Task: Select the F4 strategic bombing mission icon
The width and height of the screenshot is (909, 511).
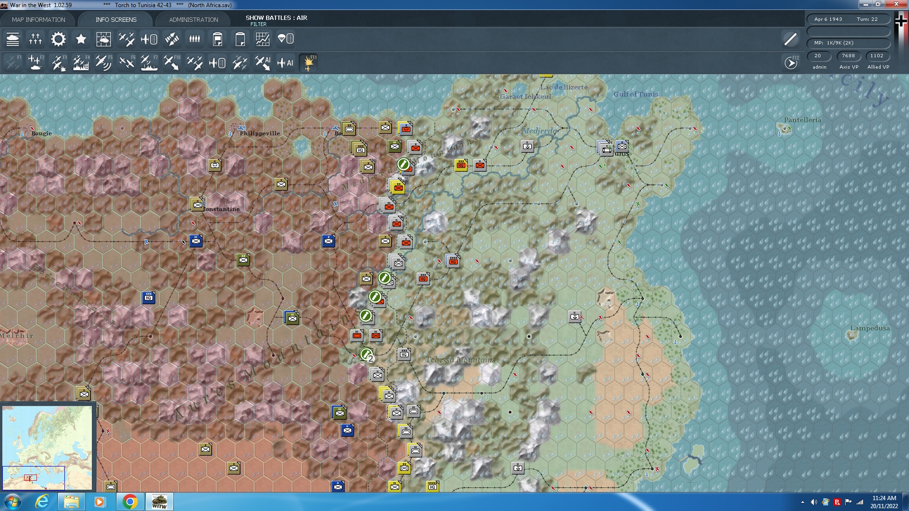Action: 80,62
